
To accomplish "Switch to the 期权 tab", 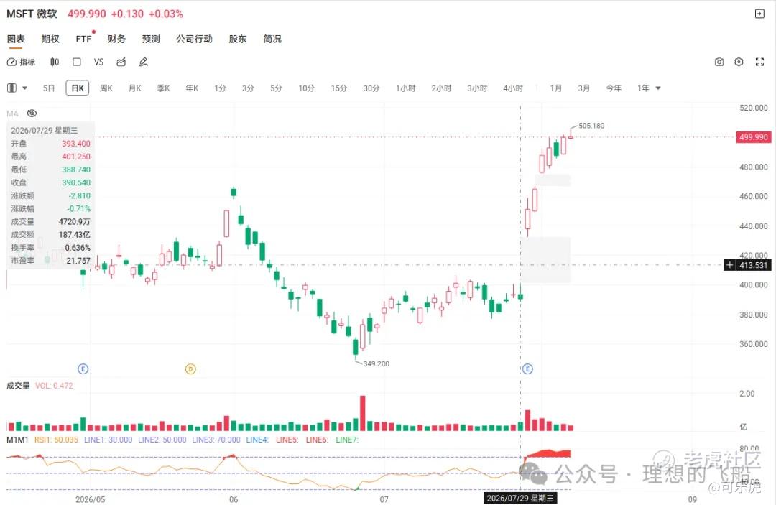I will point(50,39).
